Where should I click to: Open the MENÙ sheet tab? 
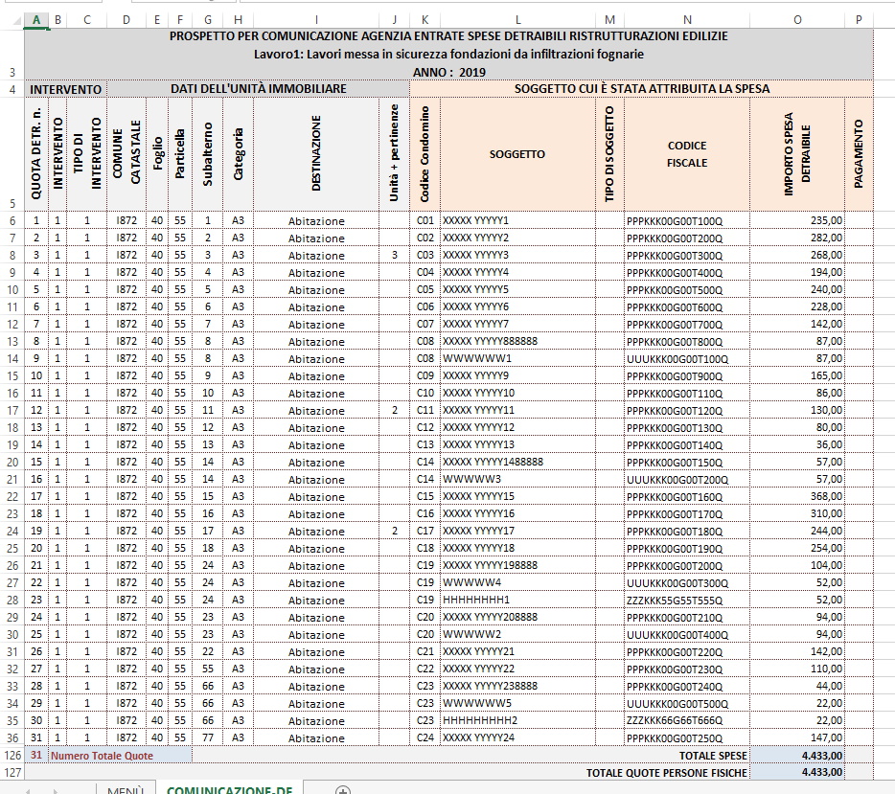tap(125, 790)
